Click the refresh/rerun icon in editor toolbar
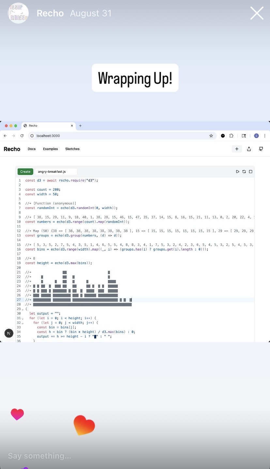 [244, 171]
